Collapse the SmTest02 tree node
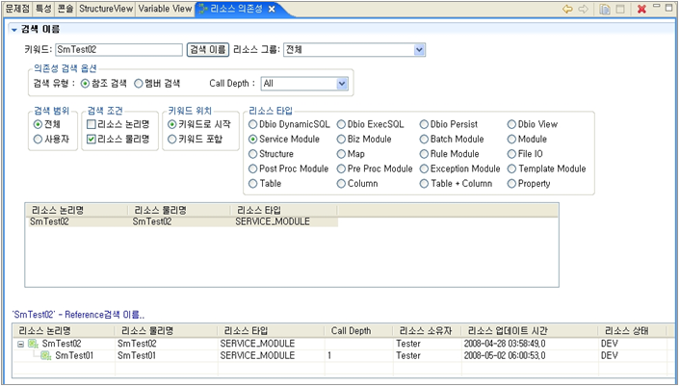This screenshot has height=387, width=680. click(x=21, y=343)
